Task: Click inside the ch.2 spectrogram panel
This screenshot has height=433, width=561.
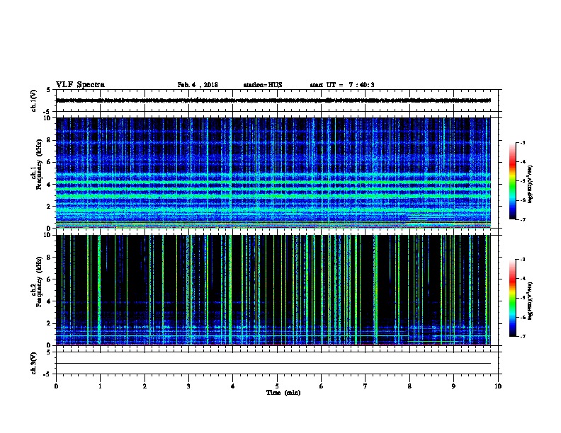Action: click(273, 290)
